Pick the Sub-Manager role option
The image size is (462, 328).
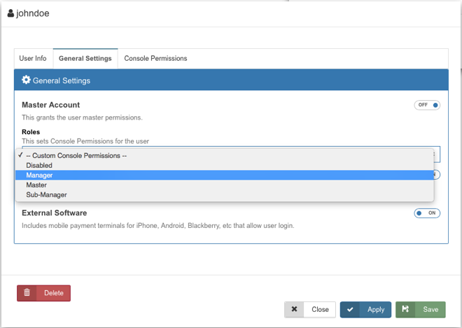[x=46, y=194]
